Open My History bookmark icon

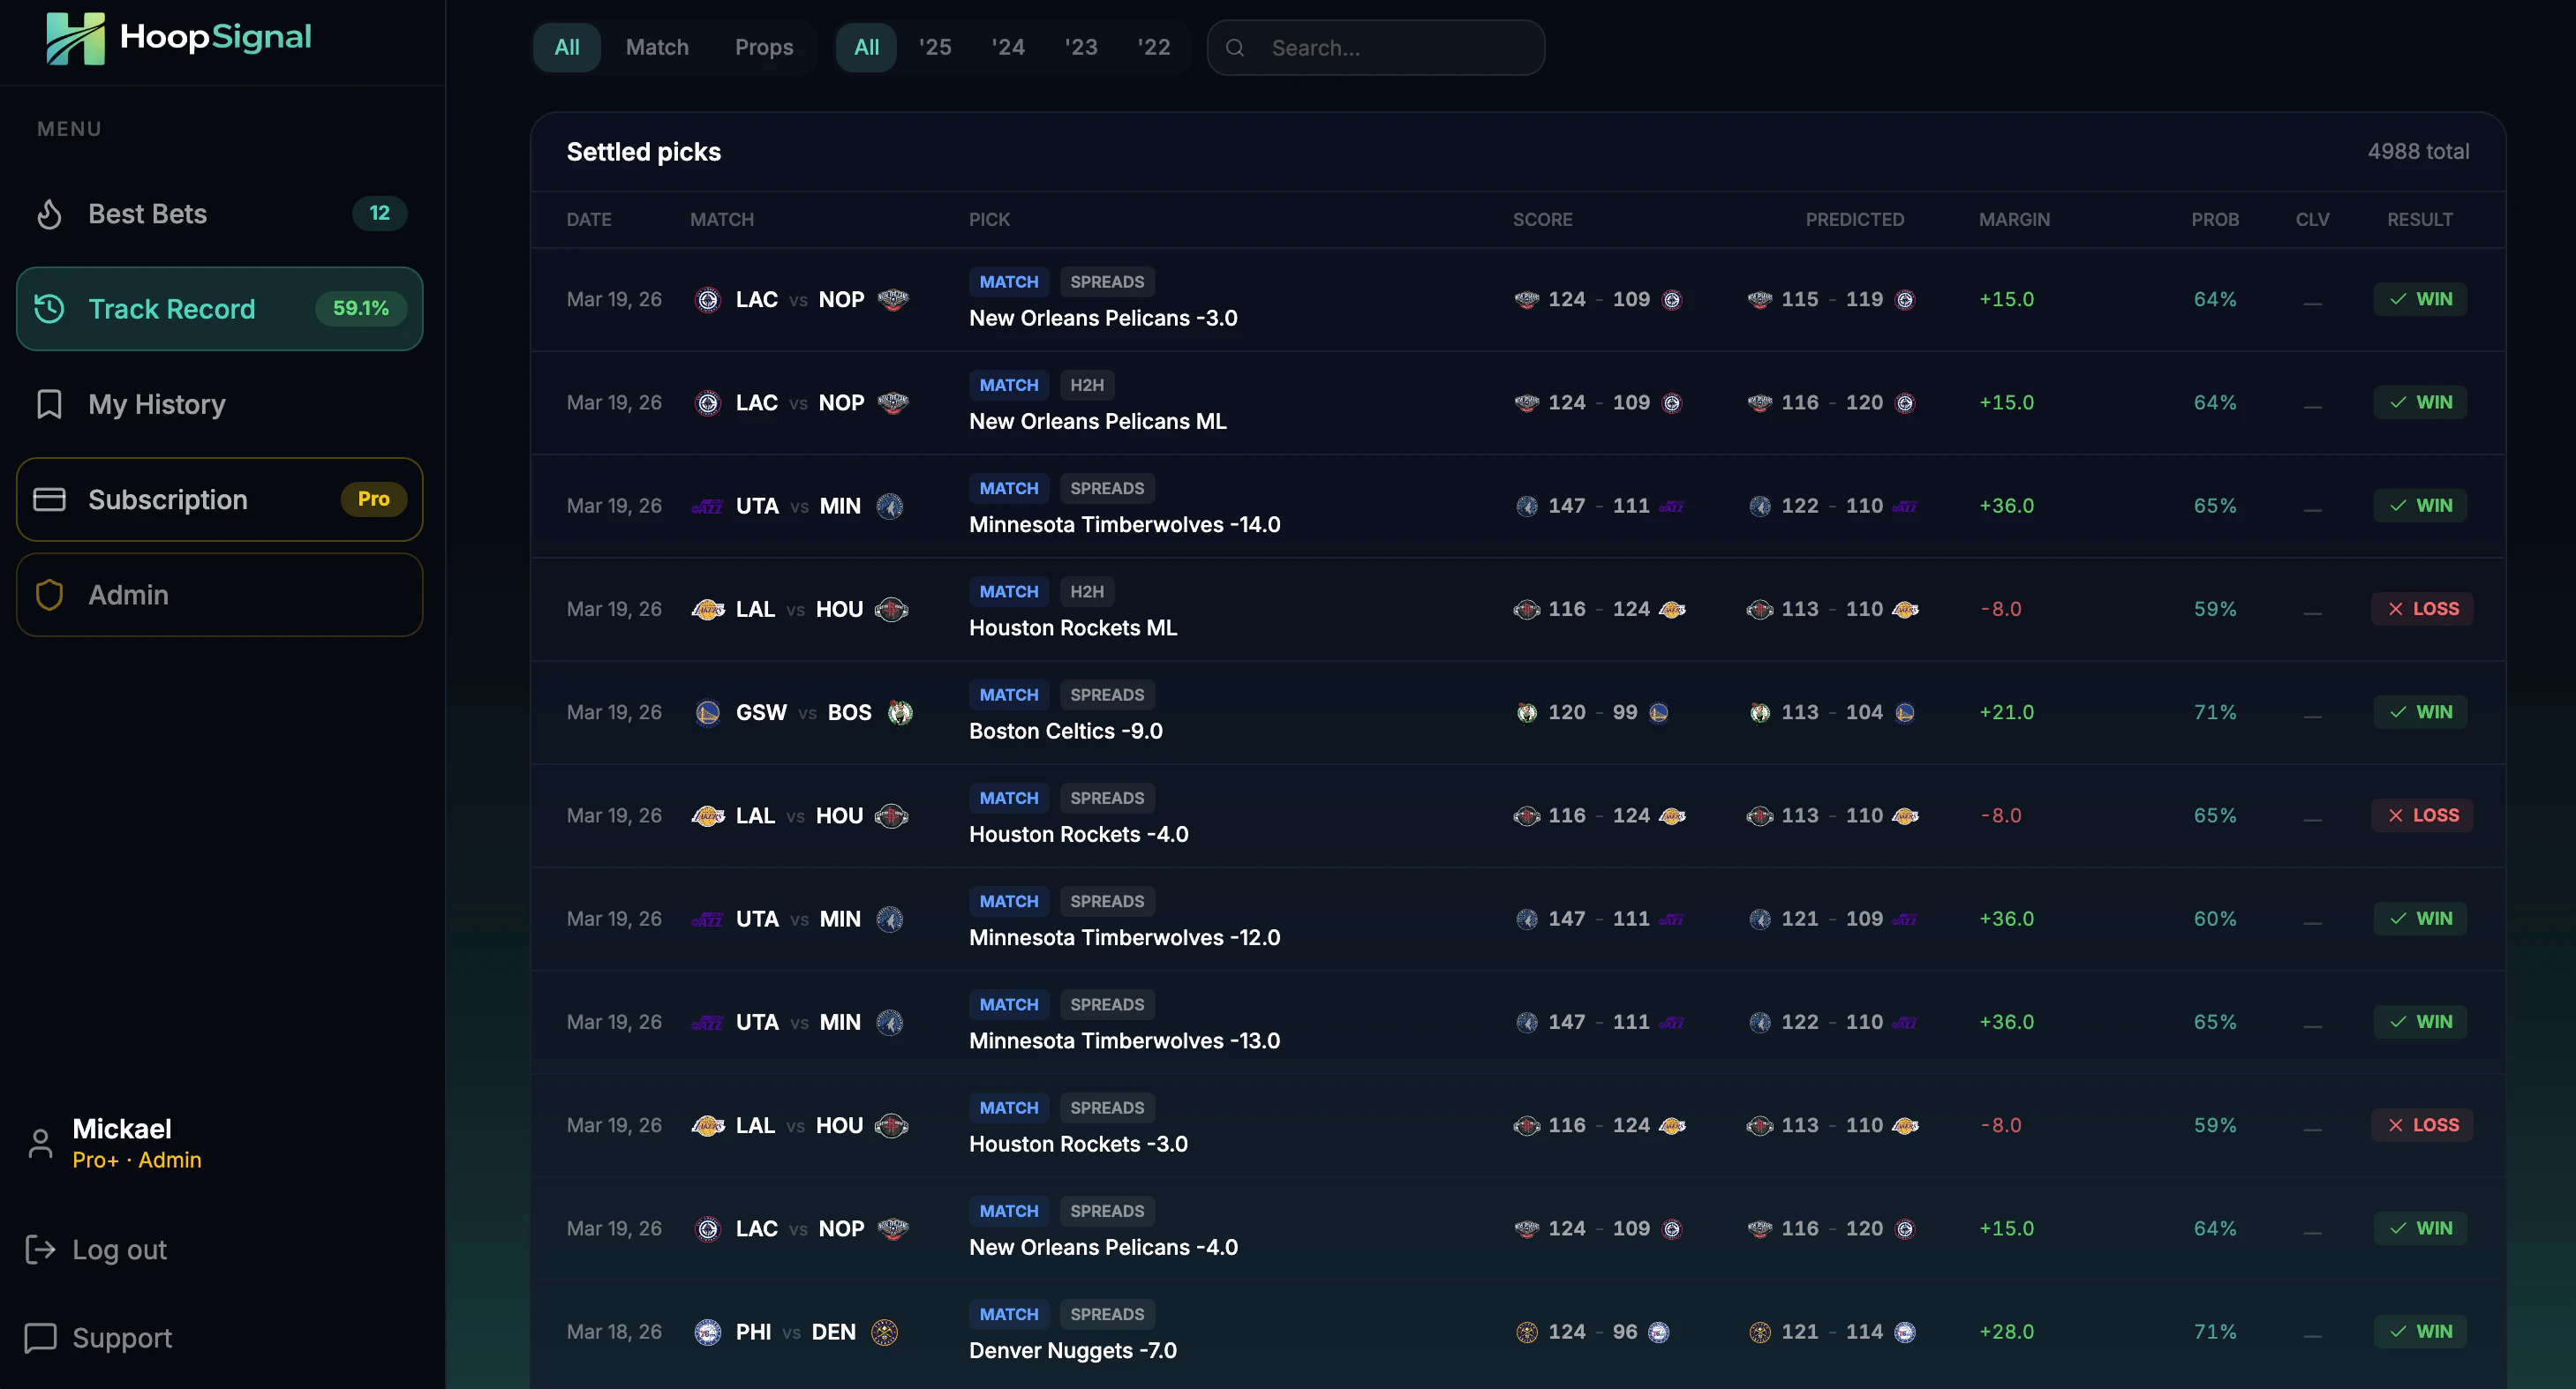(x=49, y=403)
